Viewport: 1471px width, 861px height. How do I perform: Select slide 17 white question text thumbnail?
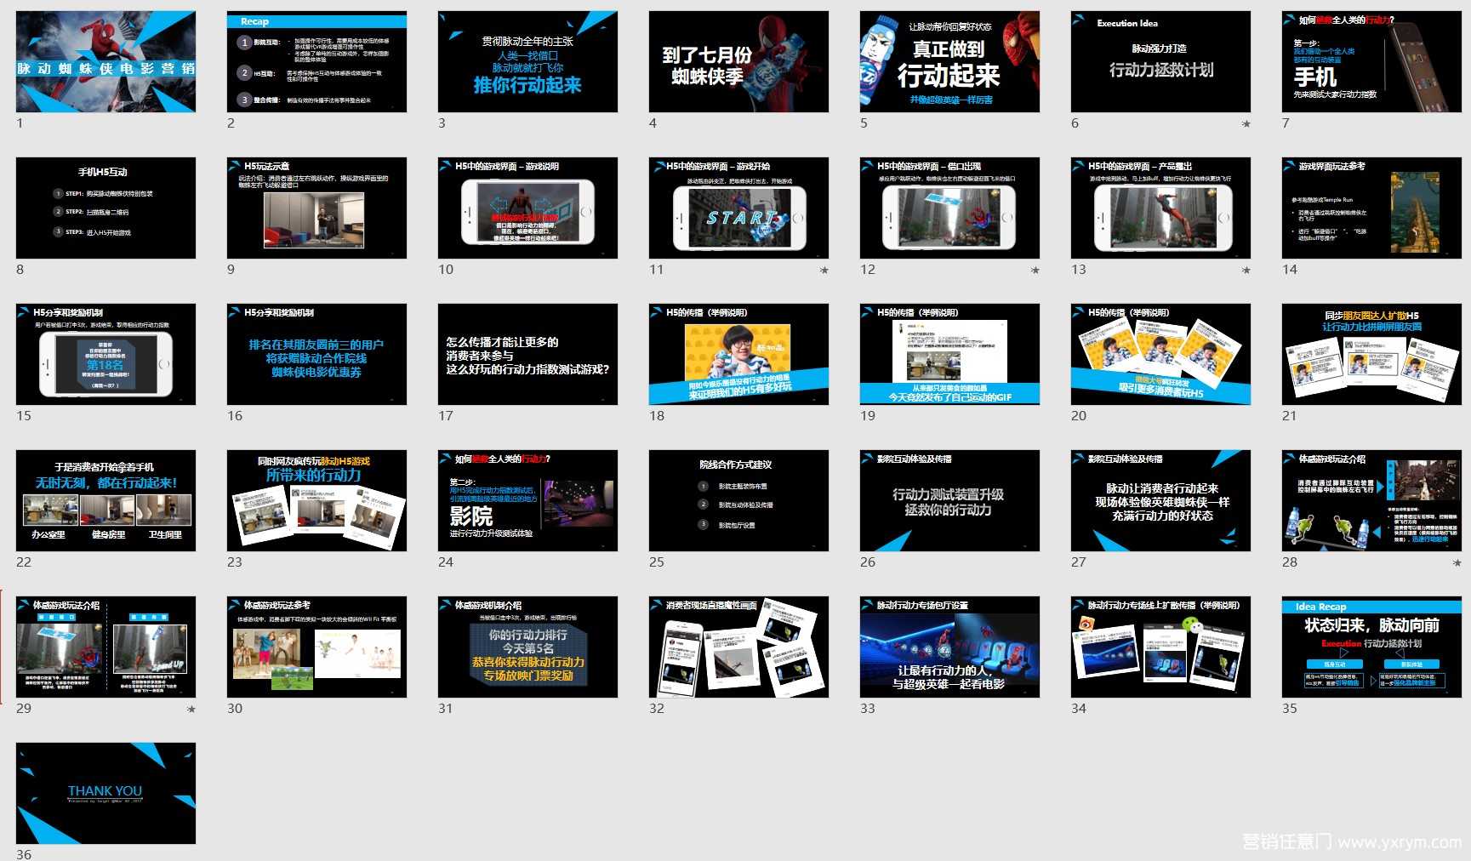pos(527,354)
